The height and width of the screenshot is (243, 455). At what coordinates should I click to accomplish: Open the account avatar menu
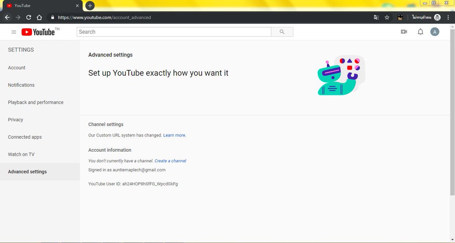[435, 32]
